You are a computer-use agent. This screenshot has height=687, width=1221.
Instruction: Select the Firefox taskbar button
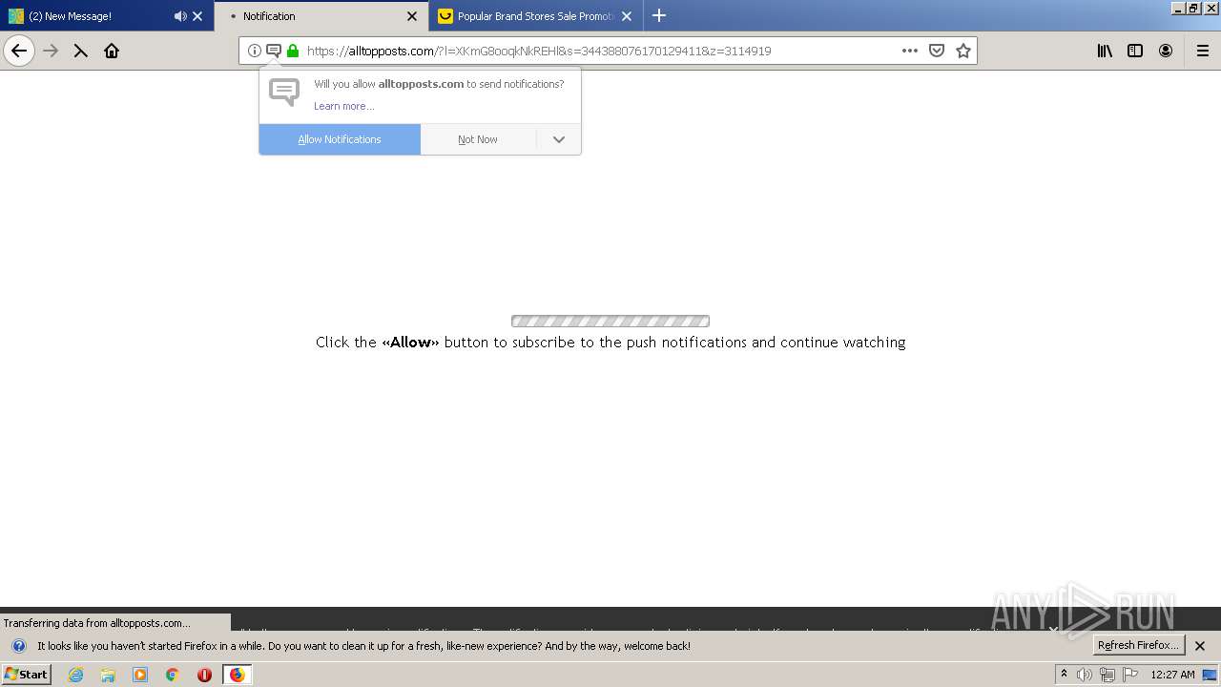coord(237,675)
